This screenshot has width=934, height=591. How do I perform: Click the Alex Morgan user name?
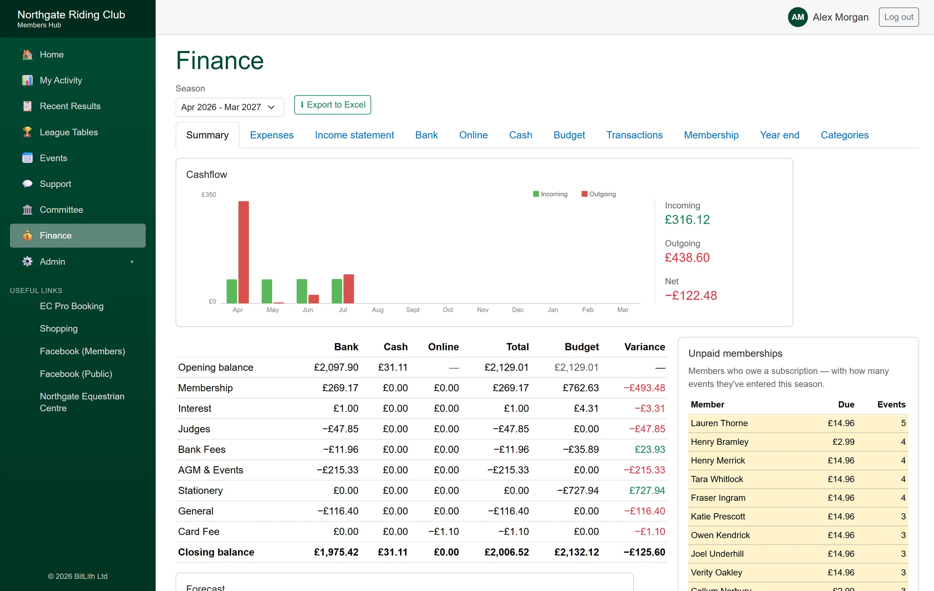coord(841,17)
